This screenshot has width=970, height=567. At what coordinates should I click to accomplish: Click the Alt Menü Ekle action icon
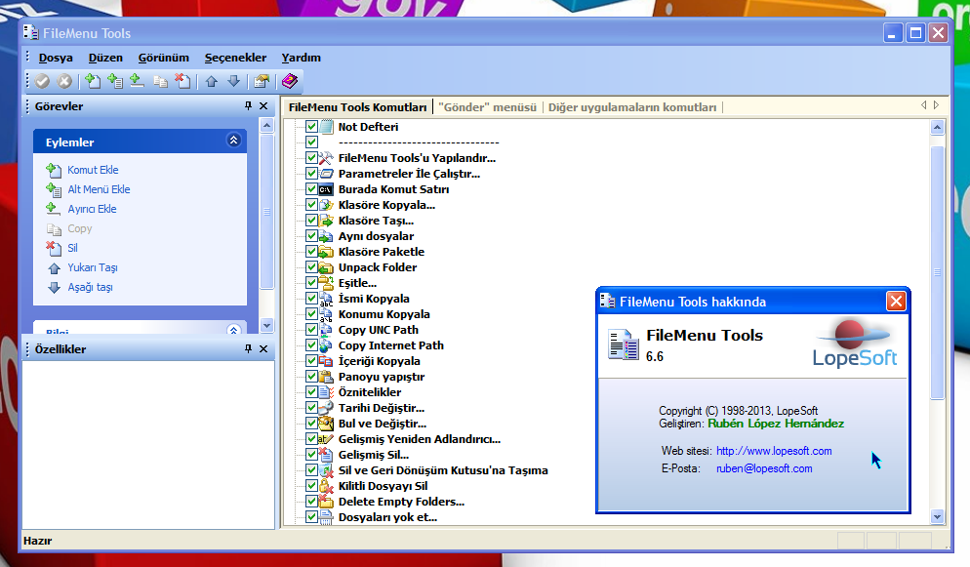click(54, 190)
